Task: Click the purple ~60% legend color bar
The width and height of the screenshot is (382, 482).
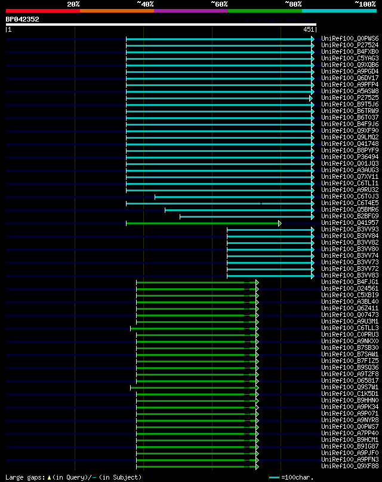Action: [191, 11]
